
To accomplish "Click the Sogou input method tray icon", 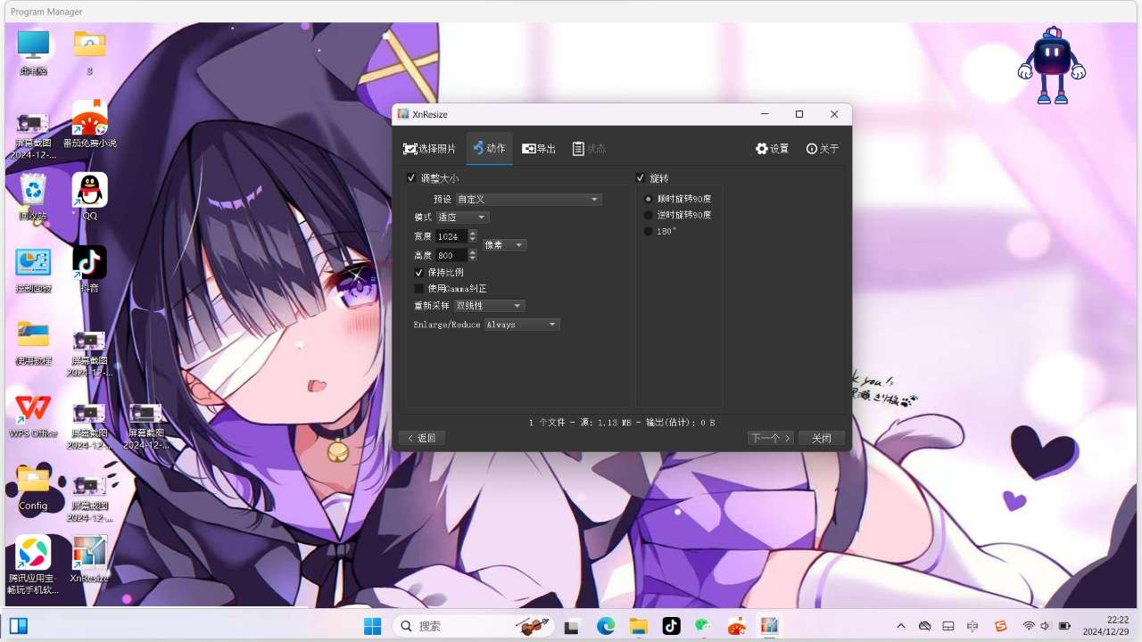I will [x=1000, y=626].
